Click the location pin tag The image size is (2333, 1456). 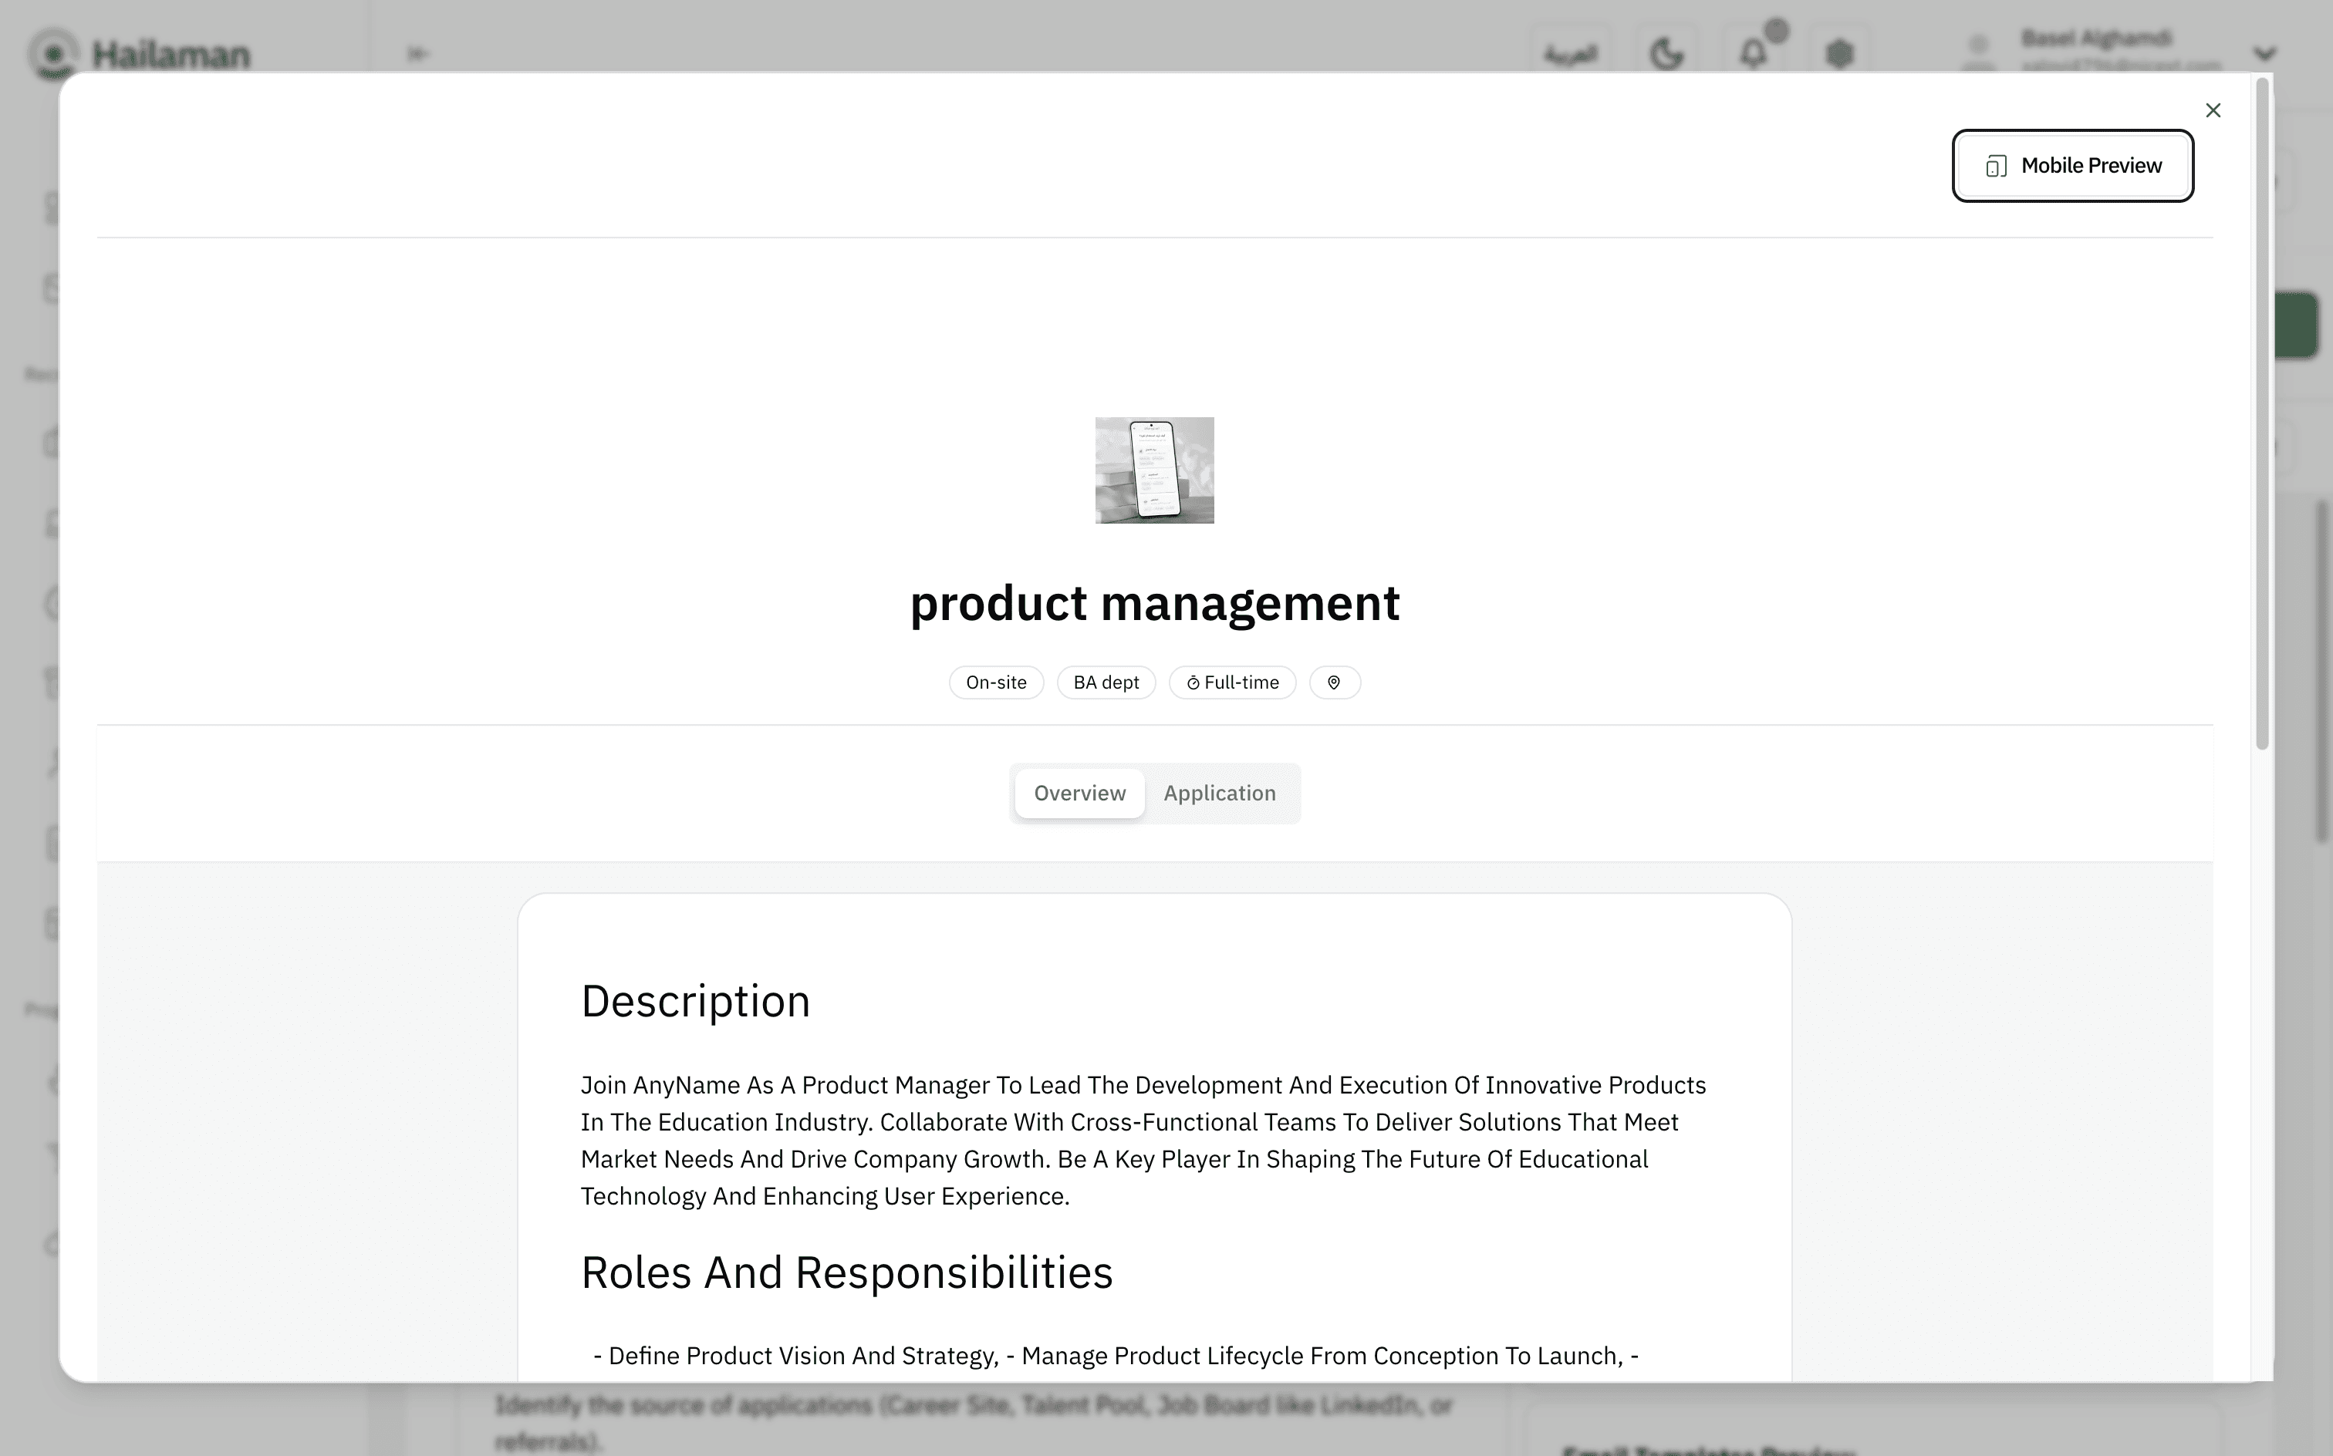click(x=1334, y=682)
